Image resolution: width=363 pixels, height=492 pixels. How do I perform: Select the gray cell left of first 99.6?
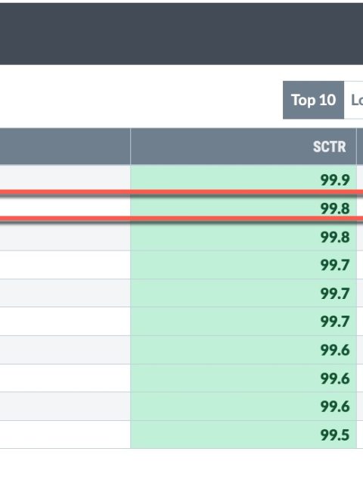pyautogui.click(x=65, y=350)
